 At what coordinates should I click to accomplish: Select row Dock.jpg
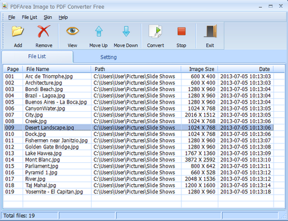139,134
